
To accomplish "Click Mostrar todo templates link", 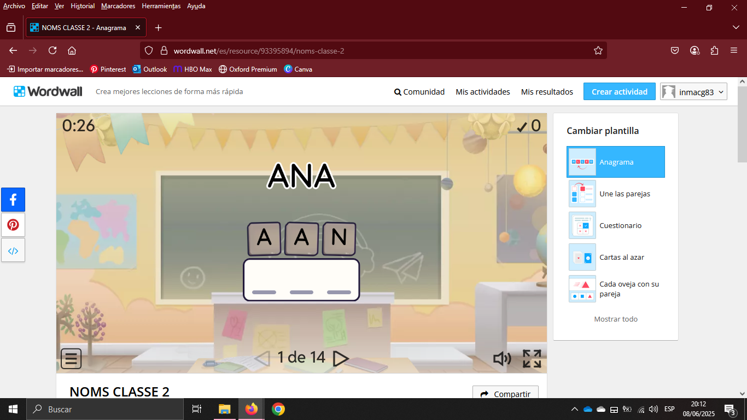I will tap(616, 319).
